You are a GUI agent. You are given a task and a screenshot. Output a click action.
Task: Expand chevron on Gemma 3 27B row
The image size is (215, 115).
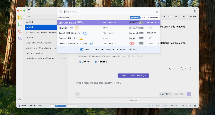tap(158, 38)
